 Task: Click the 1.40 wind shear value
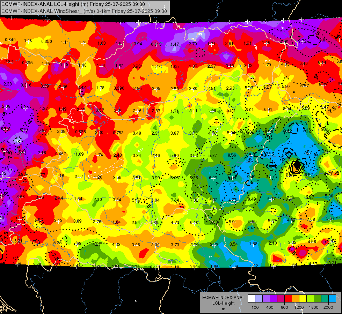click(x=82, y=65)
